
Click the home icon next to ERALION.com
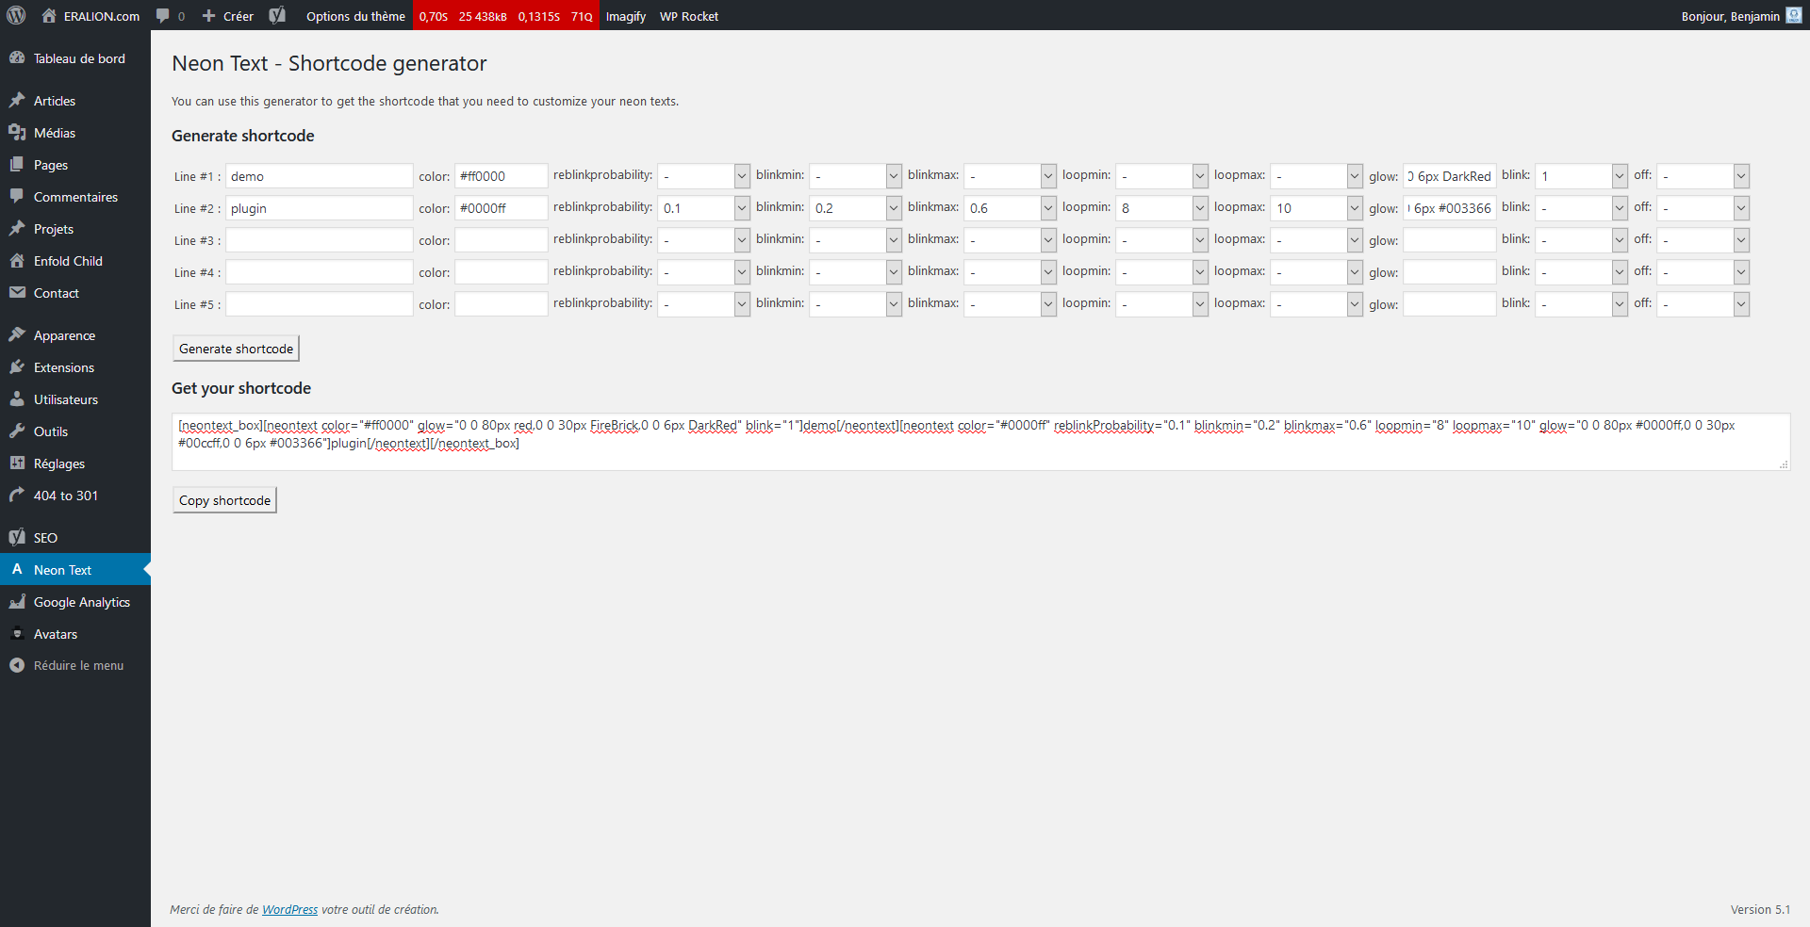click(49, 16)
